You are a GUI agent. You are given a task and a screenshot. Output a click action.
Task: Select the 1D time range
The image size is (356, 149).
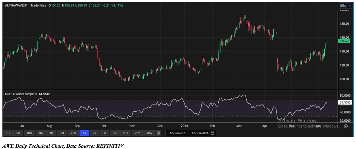8,133
